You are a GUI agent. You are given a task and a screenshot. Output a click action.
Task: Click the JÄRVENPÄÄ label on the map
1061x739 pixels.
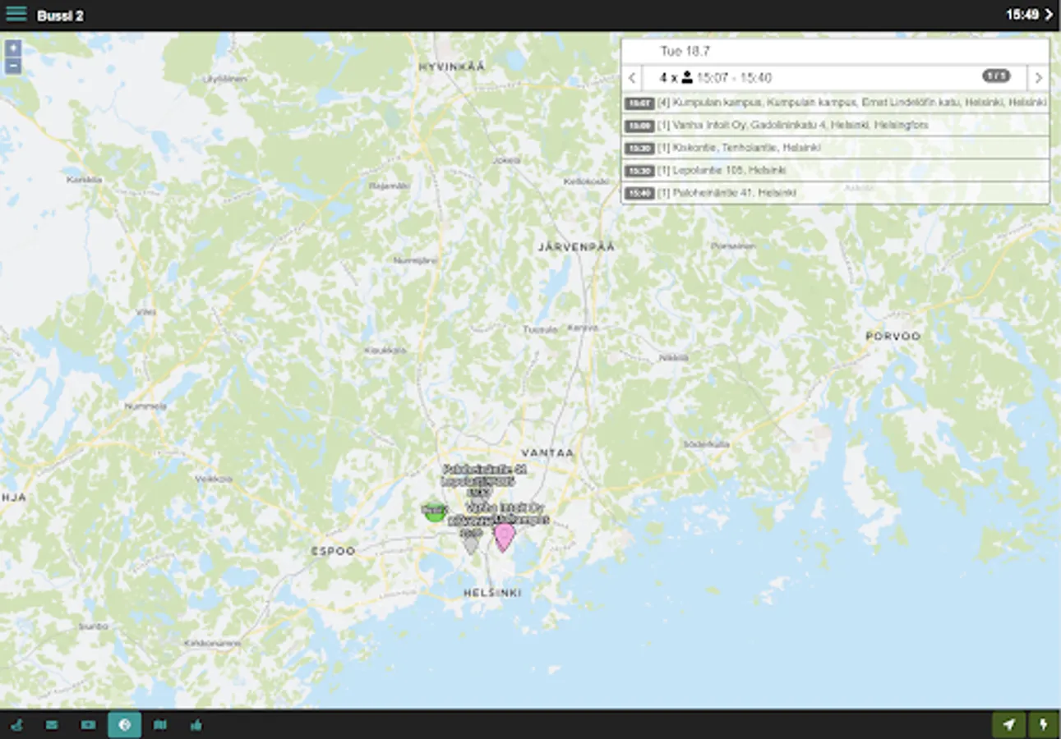[576, 246]
